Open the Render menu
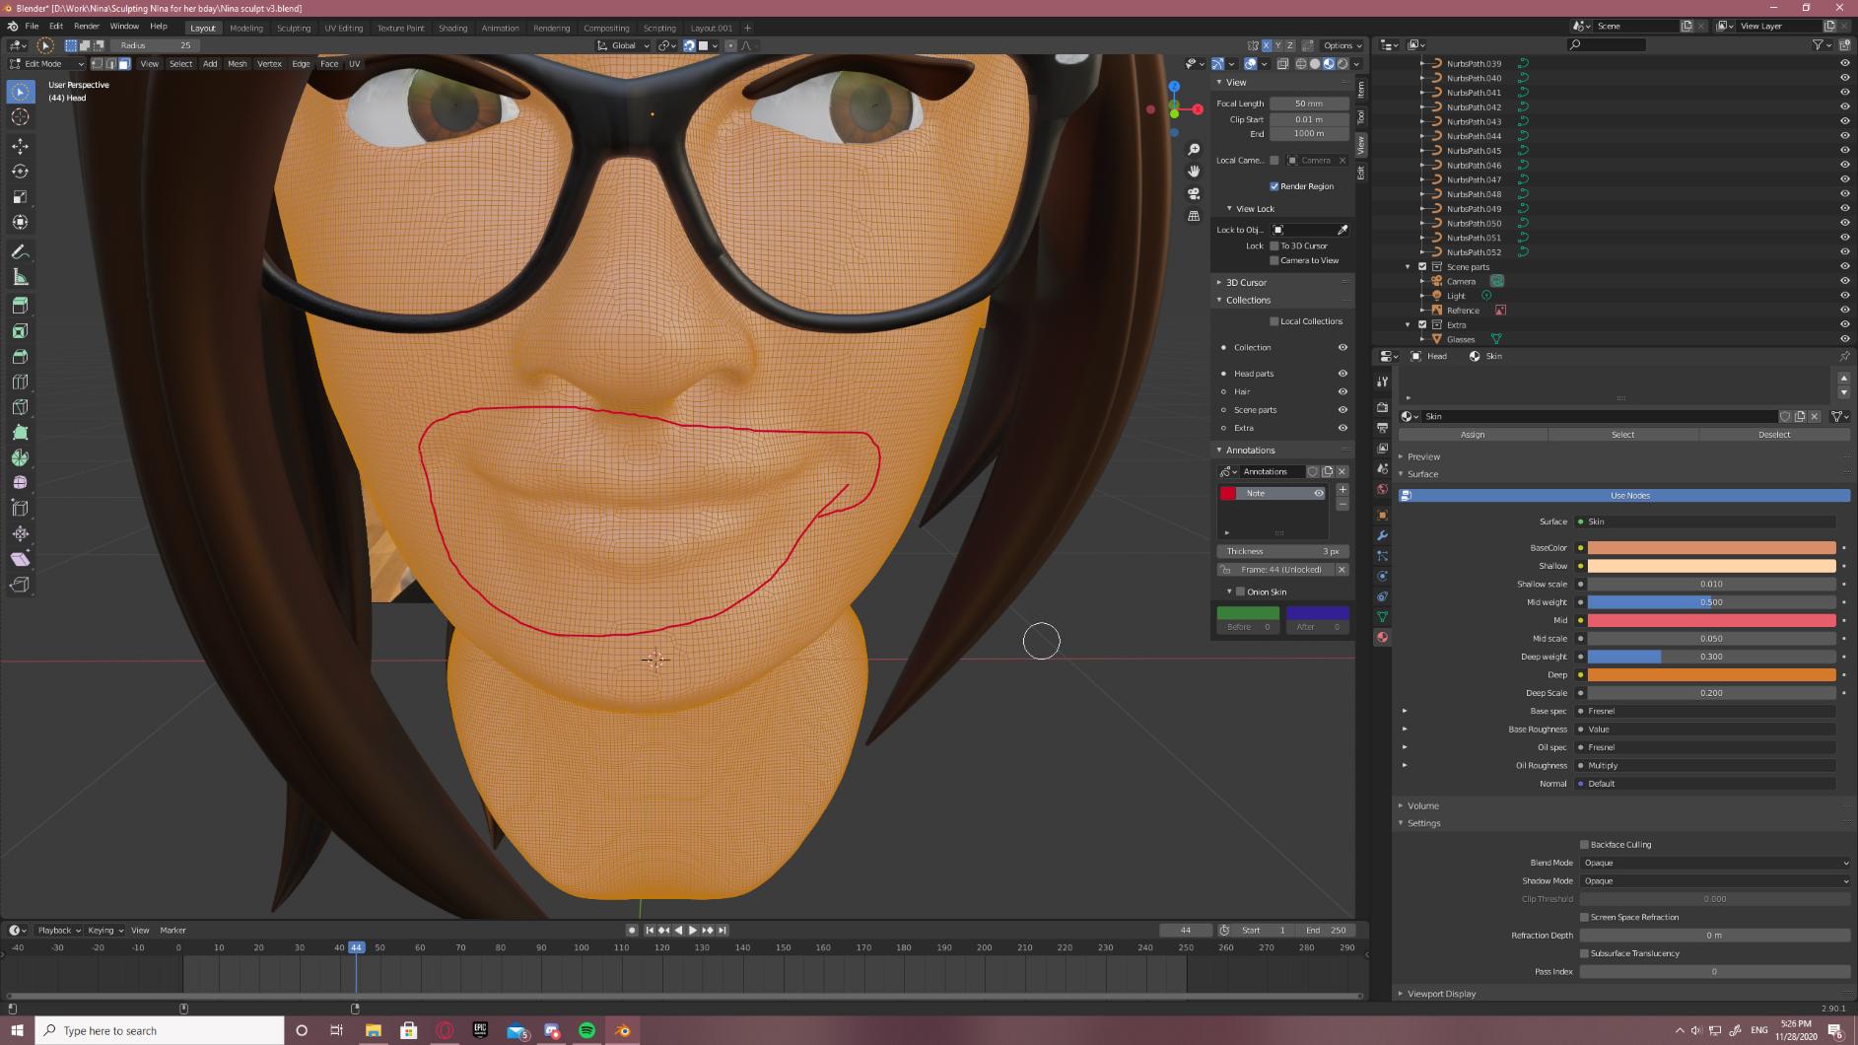This screenshot has height=1045, width=1858. pyautogui.click(x=87, y=27)
